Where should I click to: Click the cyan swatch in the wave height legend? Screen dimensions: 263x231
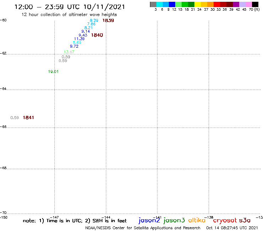160,4
